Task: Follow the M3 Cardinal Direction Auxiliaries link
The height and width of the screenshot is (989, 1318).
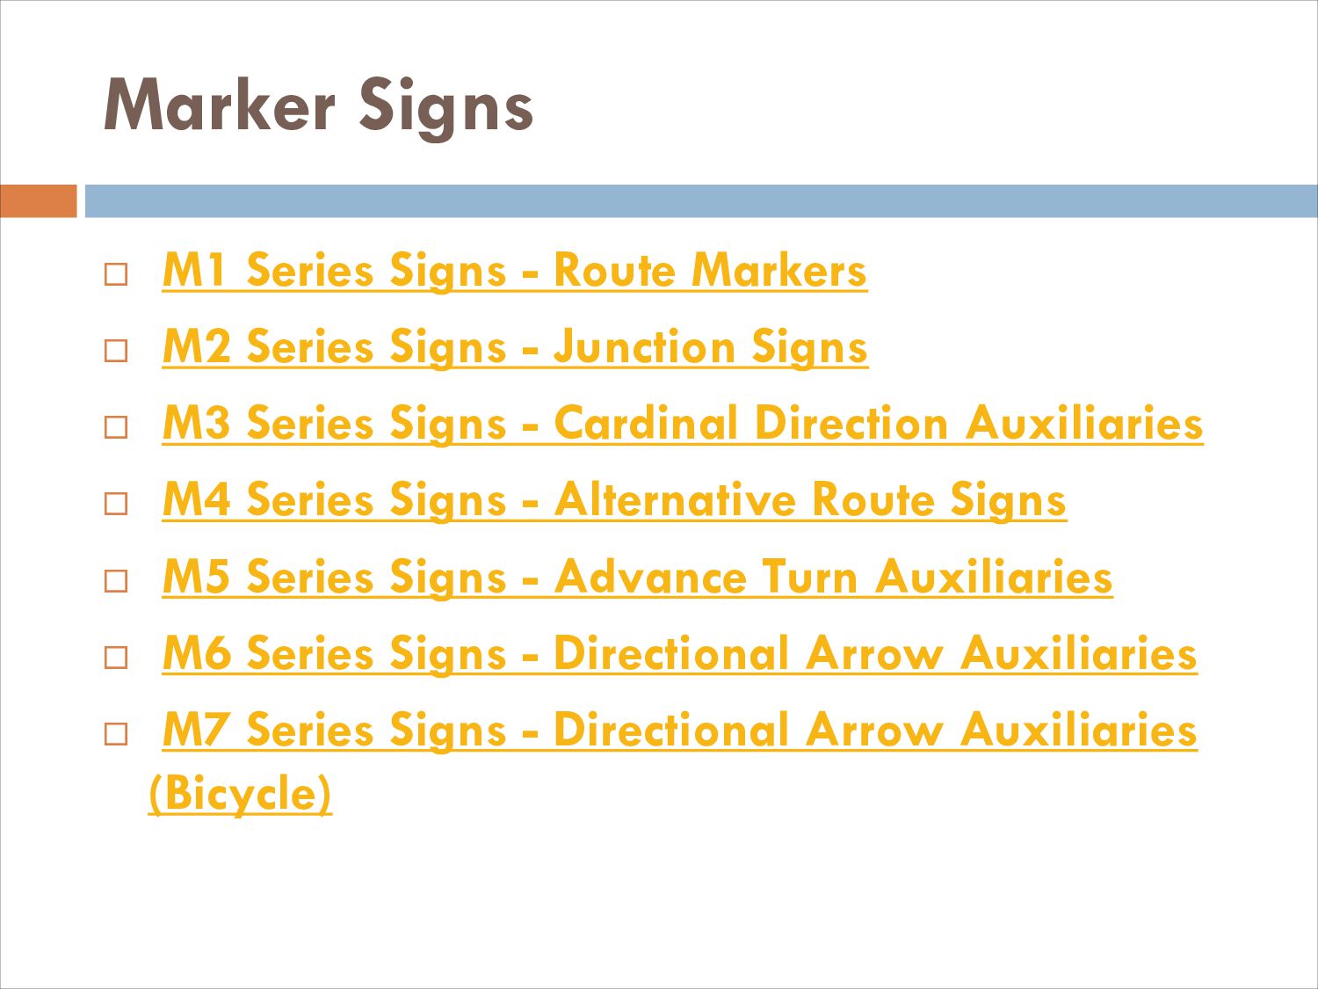Action: click(682, 423)
